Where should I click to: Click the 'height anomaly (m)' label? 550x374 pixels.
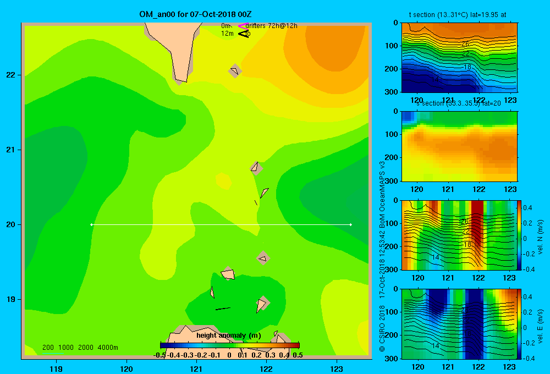pos(229,335)
